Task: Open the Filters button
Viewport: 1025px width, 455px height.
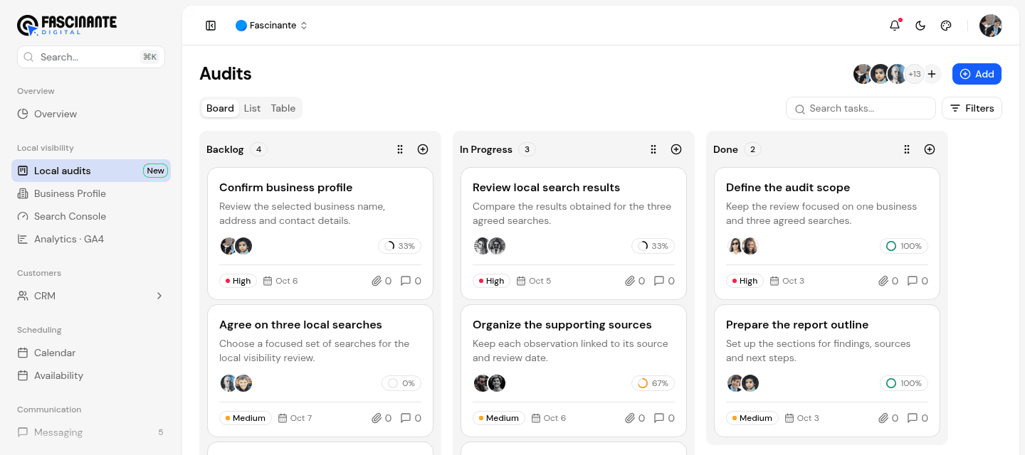Action: 972,108
